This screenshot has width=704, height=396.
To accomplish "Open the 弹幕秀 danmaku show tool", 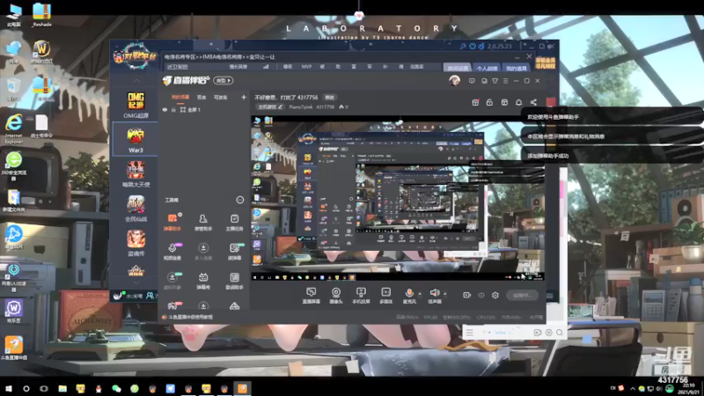I will click(203, 281).
